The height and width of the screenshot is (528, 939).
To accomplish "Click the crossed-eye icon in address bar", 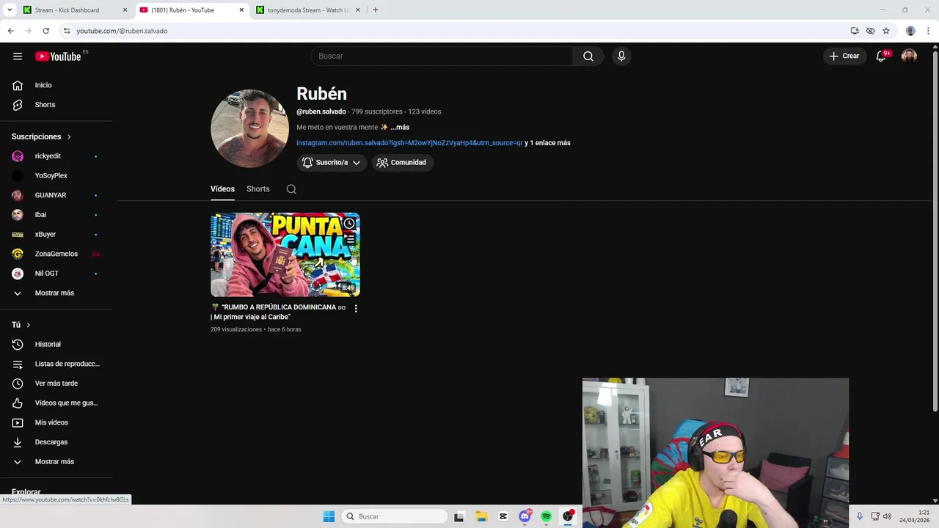I will [x=870, y=31].
